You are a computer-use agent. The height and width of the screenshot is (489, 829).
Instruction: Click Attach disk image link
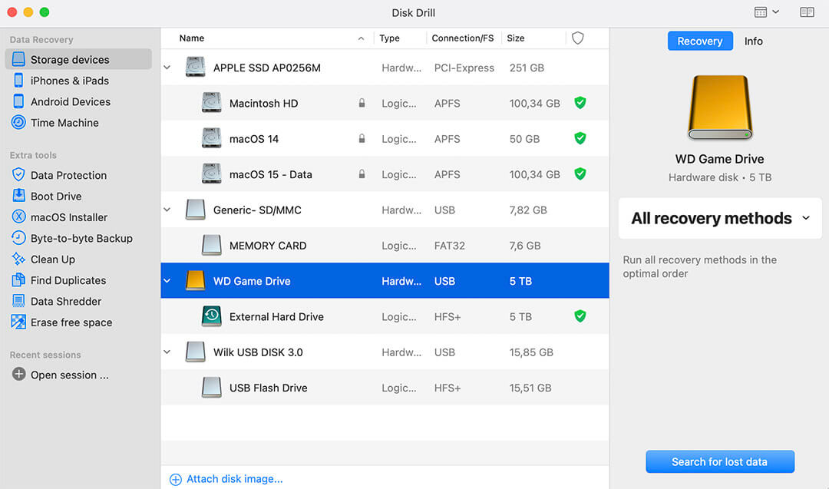tap(226, 479)
